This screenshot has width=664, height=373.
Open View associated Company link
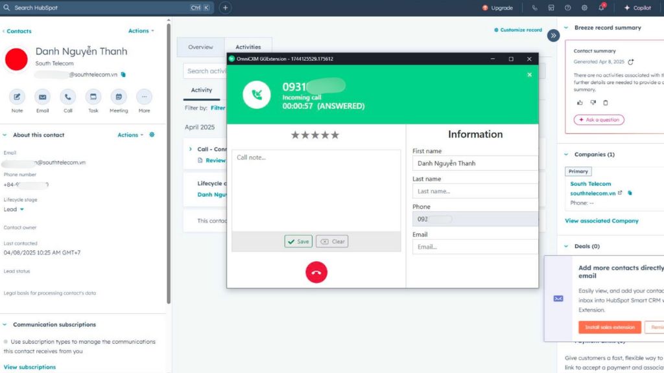point(602,221)
